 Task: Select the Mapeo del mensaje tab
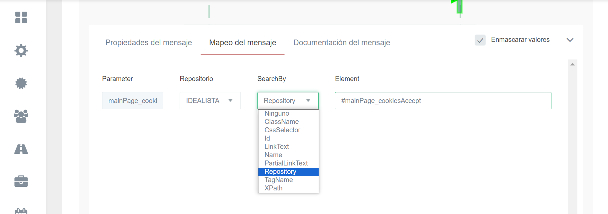(x=242, y=43)
